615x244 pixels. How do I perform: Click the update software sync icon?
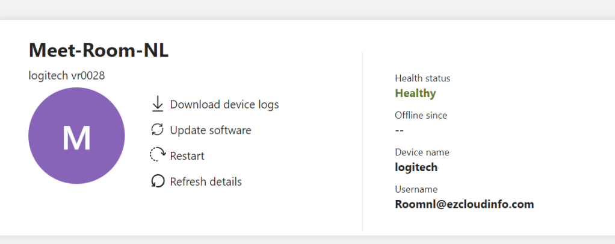[158, 130]
